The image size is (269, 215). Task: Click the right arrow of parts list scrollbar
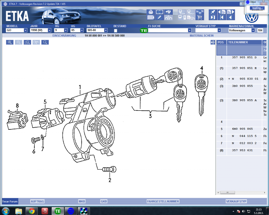tap(265, 192)
